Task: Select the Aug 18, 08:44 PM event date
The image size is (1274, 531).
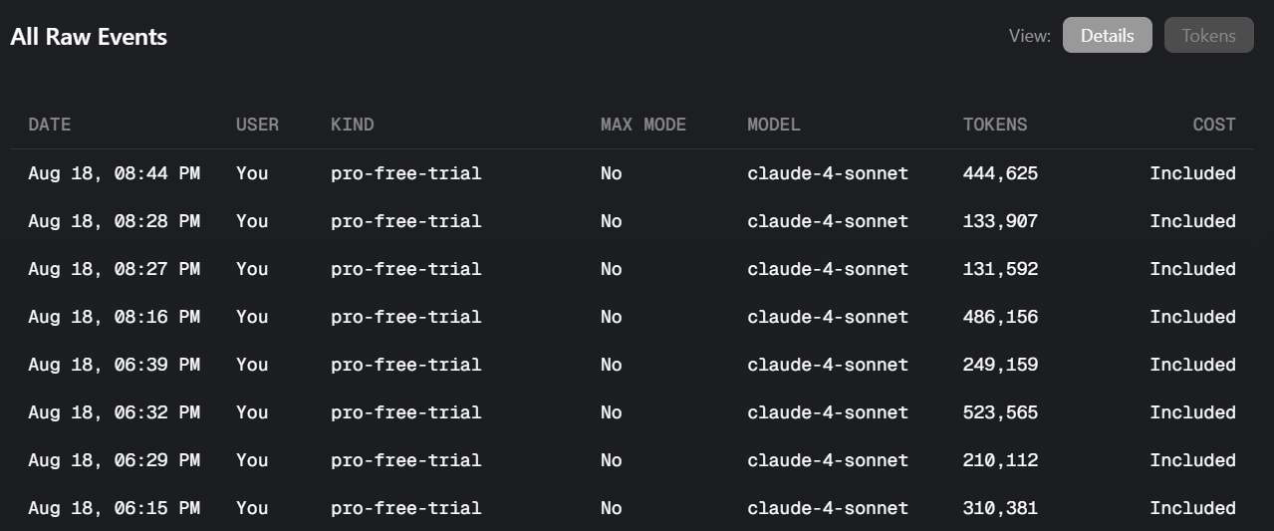Action: [x=114, y=173]
